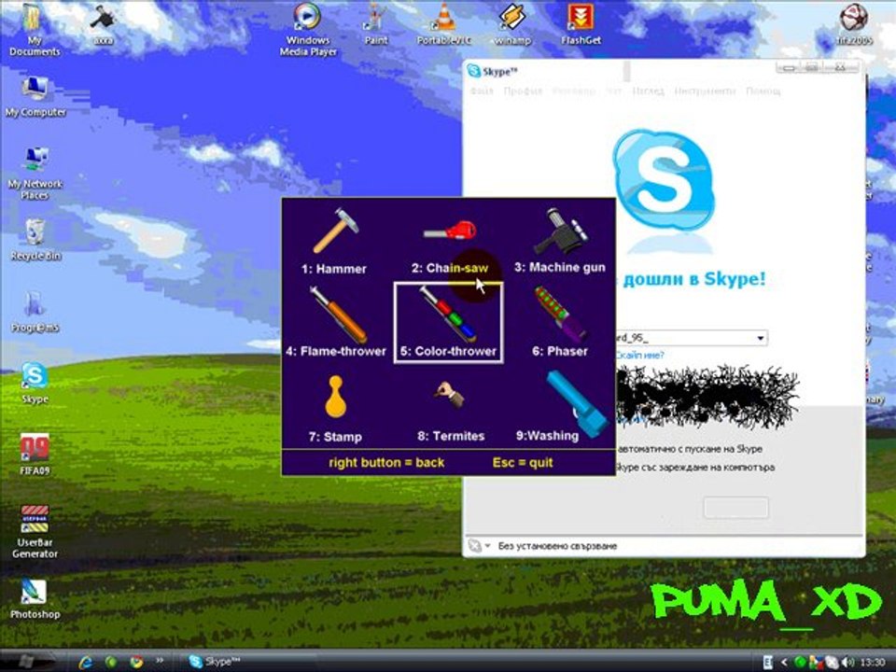Image resolution: width=896 pixels, height=672 pixels.
Task: Open the axxa desktop shortcut
Action: tap(103, 25)
